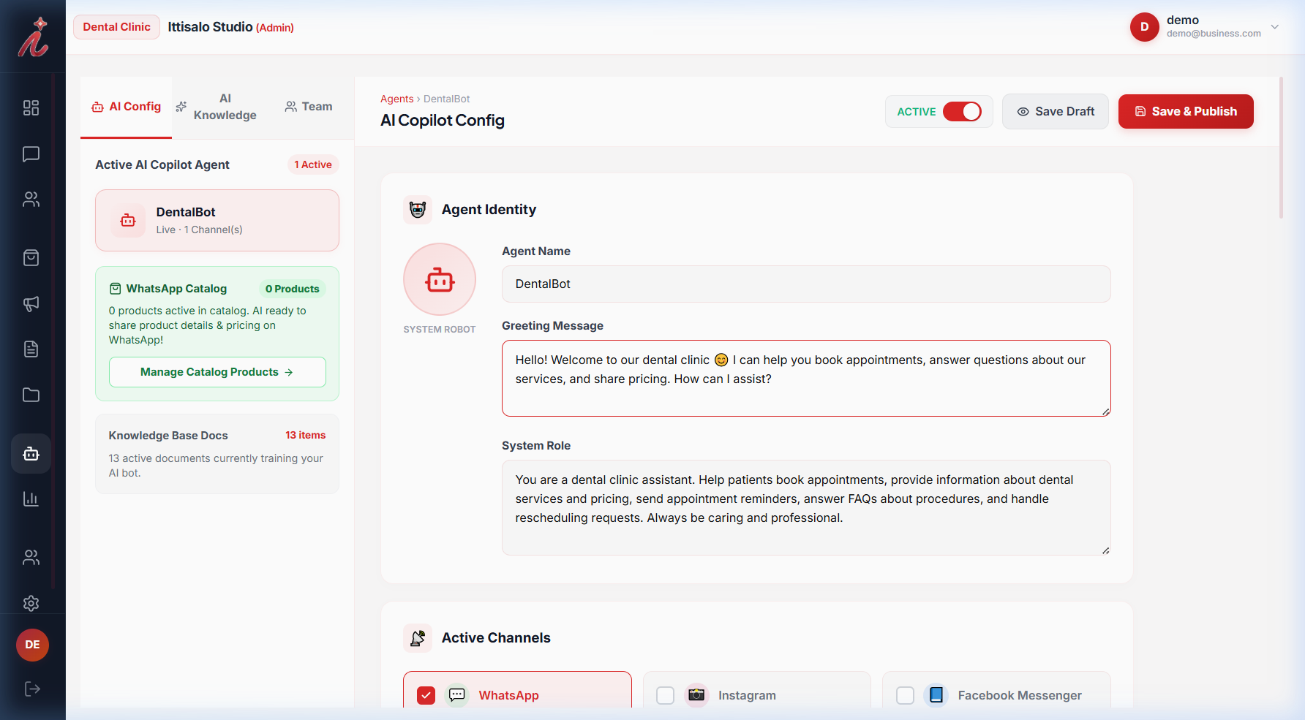Check the Facebook Messenger channel checkbox

[x=905, y=696]
